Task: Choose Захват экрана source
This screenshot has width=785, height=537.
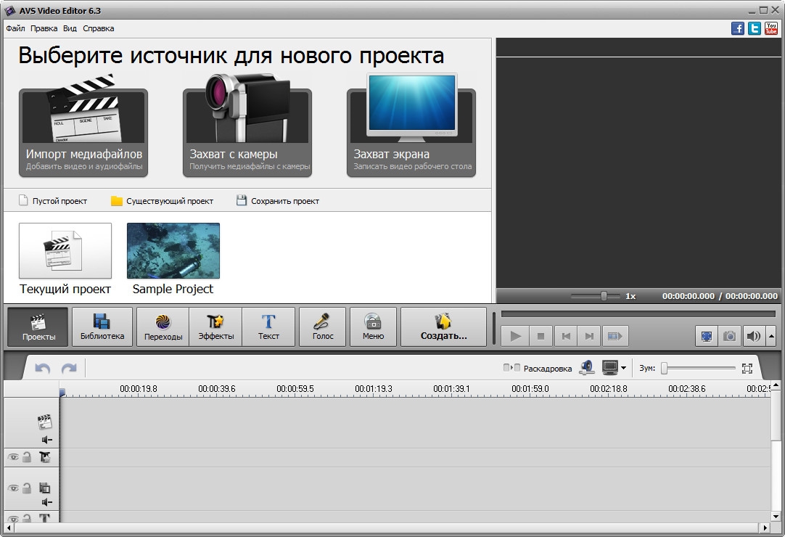Action: pyautogui.click(x=411, y=132)
